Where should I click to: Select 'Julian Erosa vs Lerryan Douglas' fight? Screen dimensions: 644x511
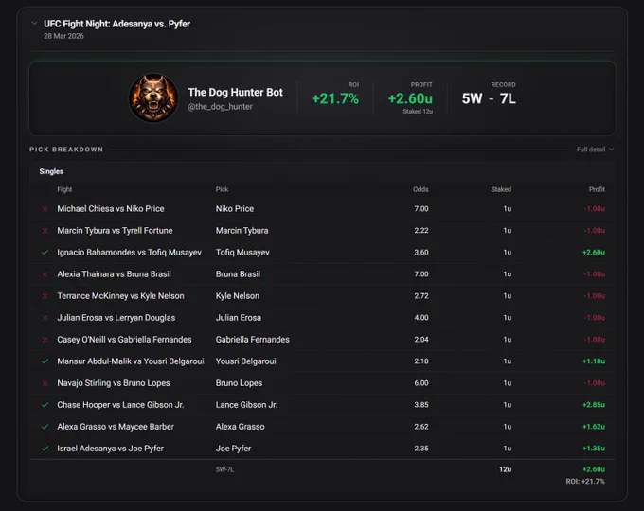point(116,318)
